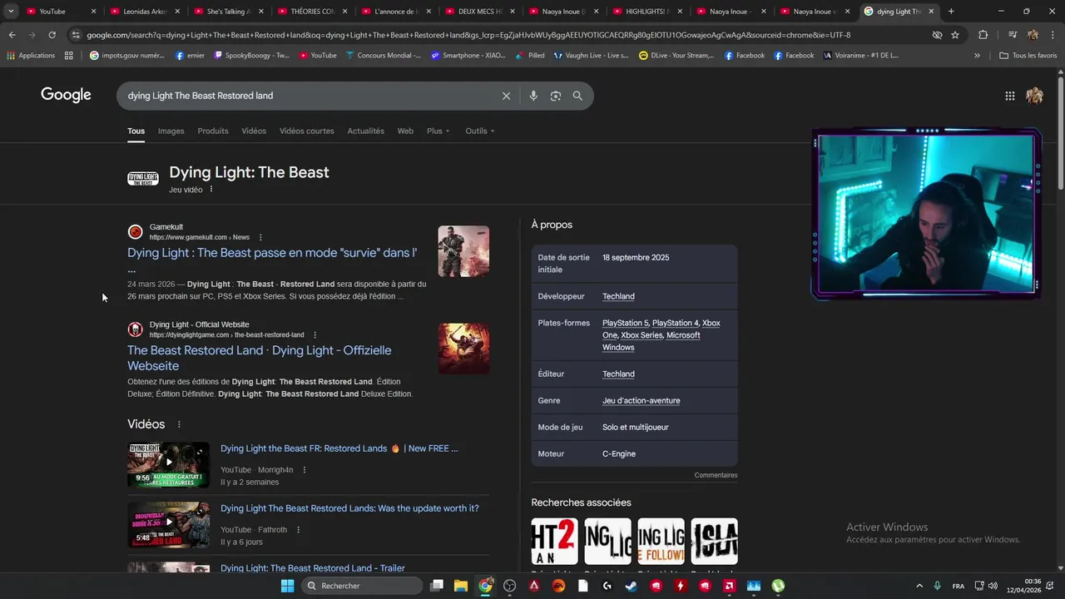This screenshot has height=599, width=1065.
Task: Open Steam from the taskbar
Action: point(632,586)
